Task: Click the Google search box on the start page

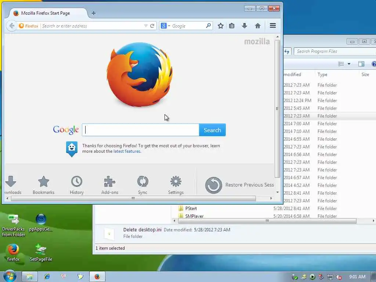Action: tap(141, 130)
